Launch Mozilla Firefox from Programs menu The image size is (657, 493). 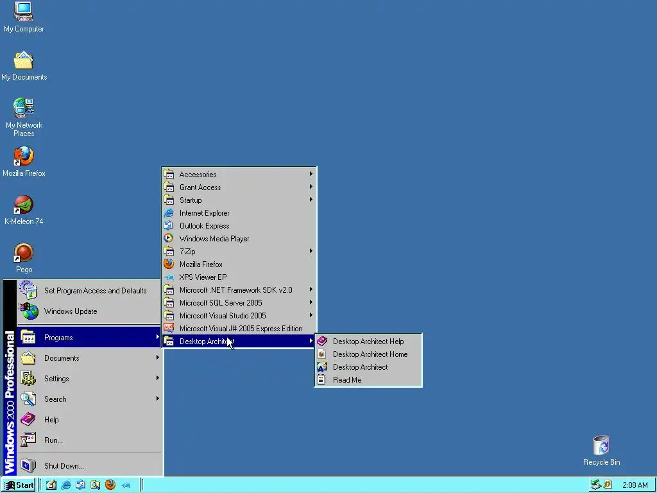(239, 264)
